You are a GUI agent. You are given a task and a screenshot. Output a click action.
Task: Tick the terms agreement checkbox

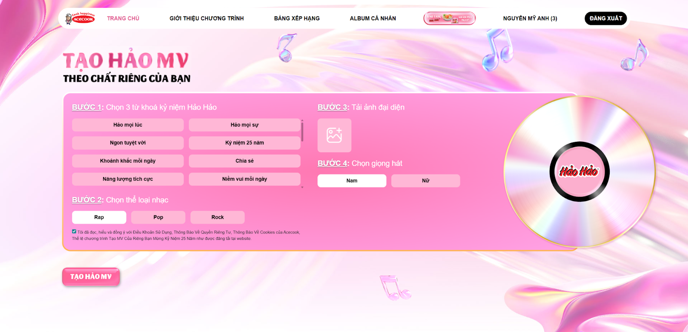(x=74, y=231)
